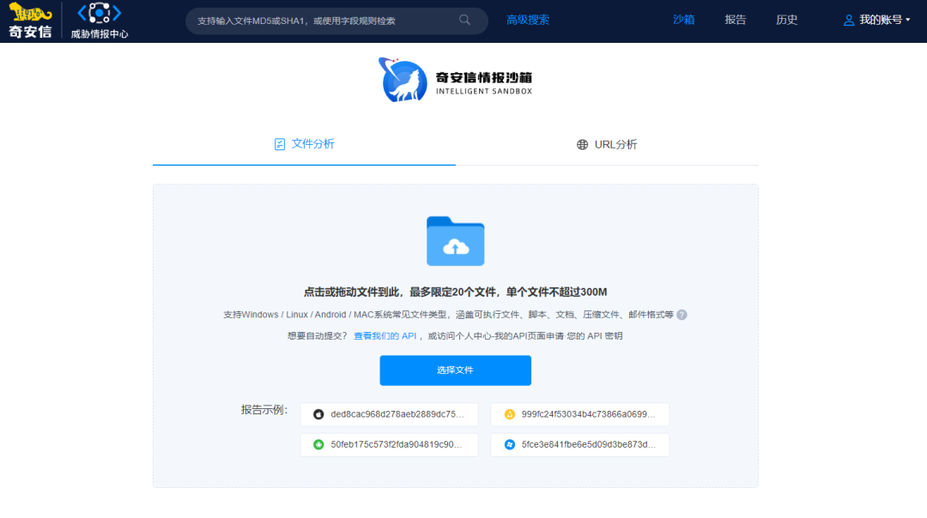Image resolution: width=927 pixels, height=518 pixels.
Task: Expand the 我的账号 dropdown arrow
Action: coord(908,20)
